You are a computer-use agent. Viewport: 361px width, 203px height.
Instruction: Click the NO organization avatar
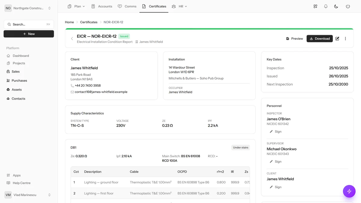8,8
